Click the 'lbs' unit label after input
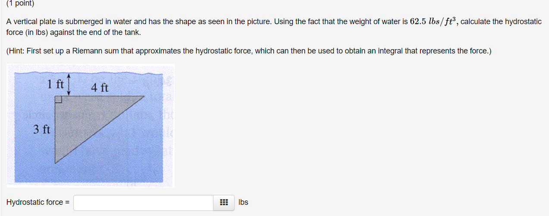The height and width of the screenshot is (216, 549). point(243,202)
